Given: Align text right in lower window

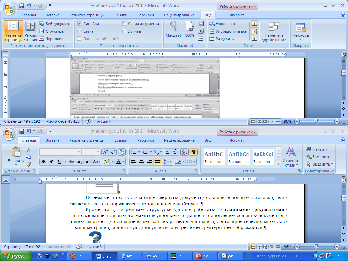Looking at the screenshot, I should [x=149, y=162].
